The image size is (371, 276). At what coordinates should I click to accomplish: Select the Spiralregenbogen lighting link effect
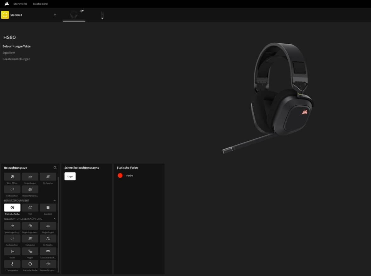(12, 226)
